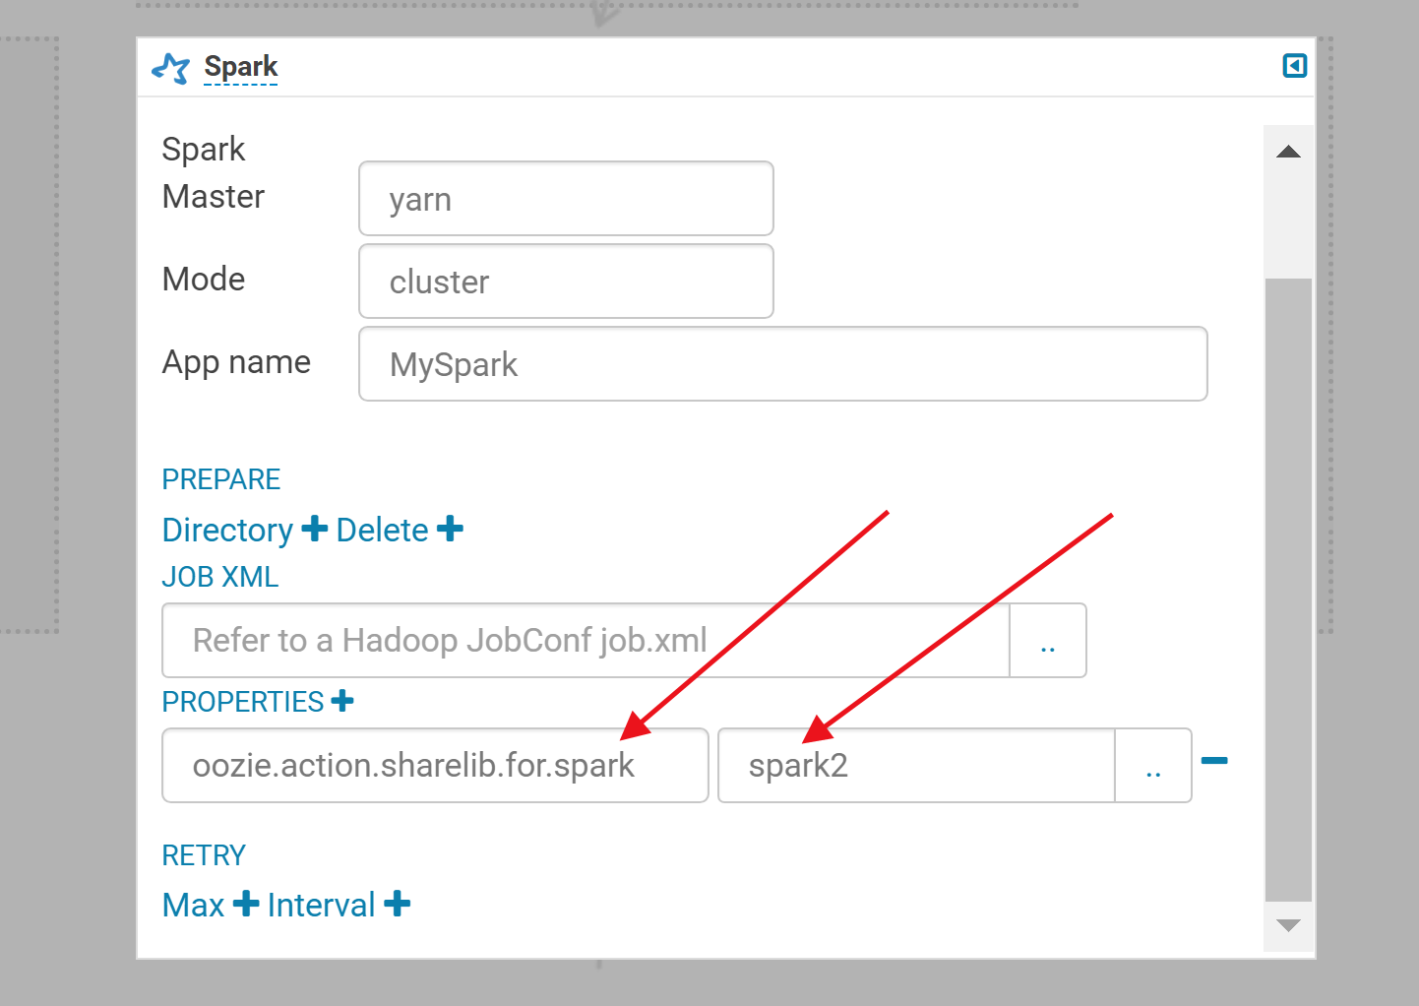Browse for Job XML file path

[x=1047, y=641]
